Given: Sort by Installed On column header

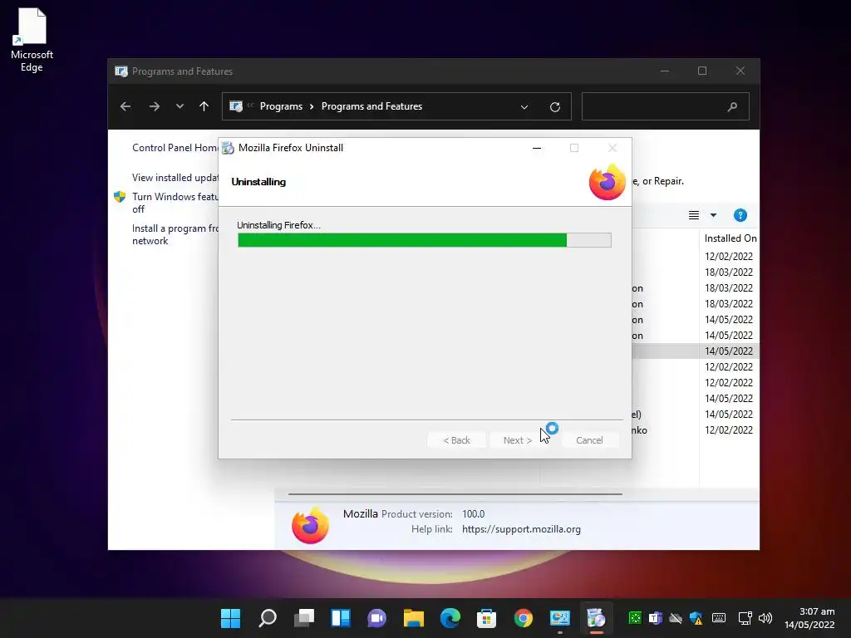Looking at the screenshot, I should 730,238.
